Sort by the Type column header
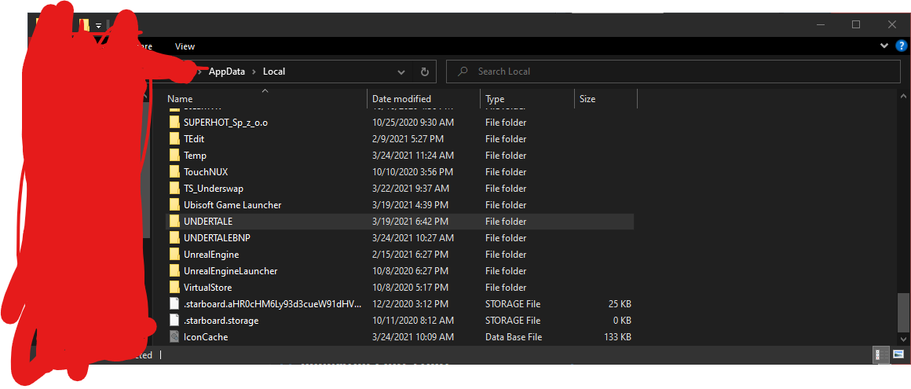 coord(495,99)
